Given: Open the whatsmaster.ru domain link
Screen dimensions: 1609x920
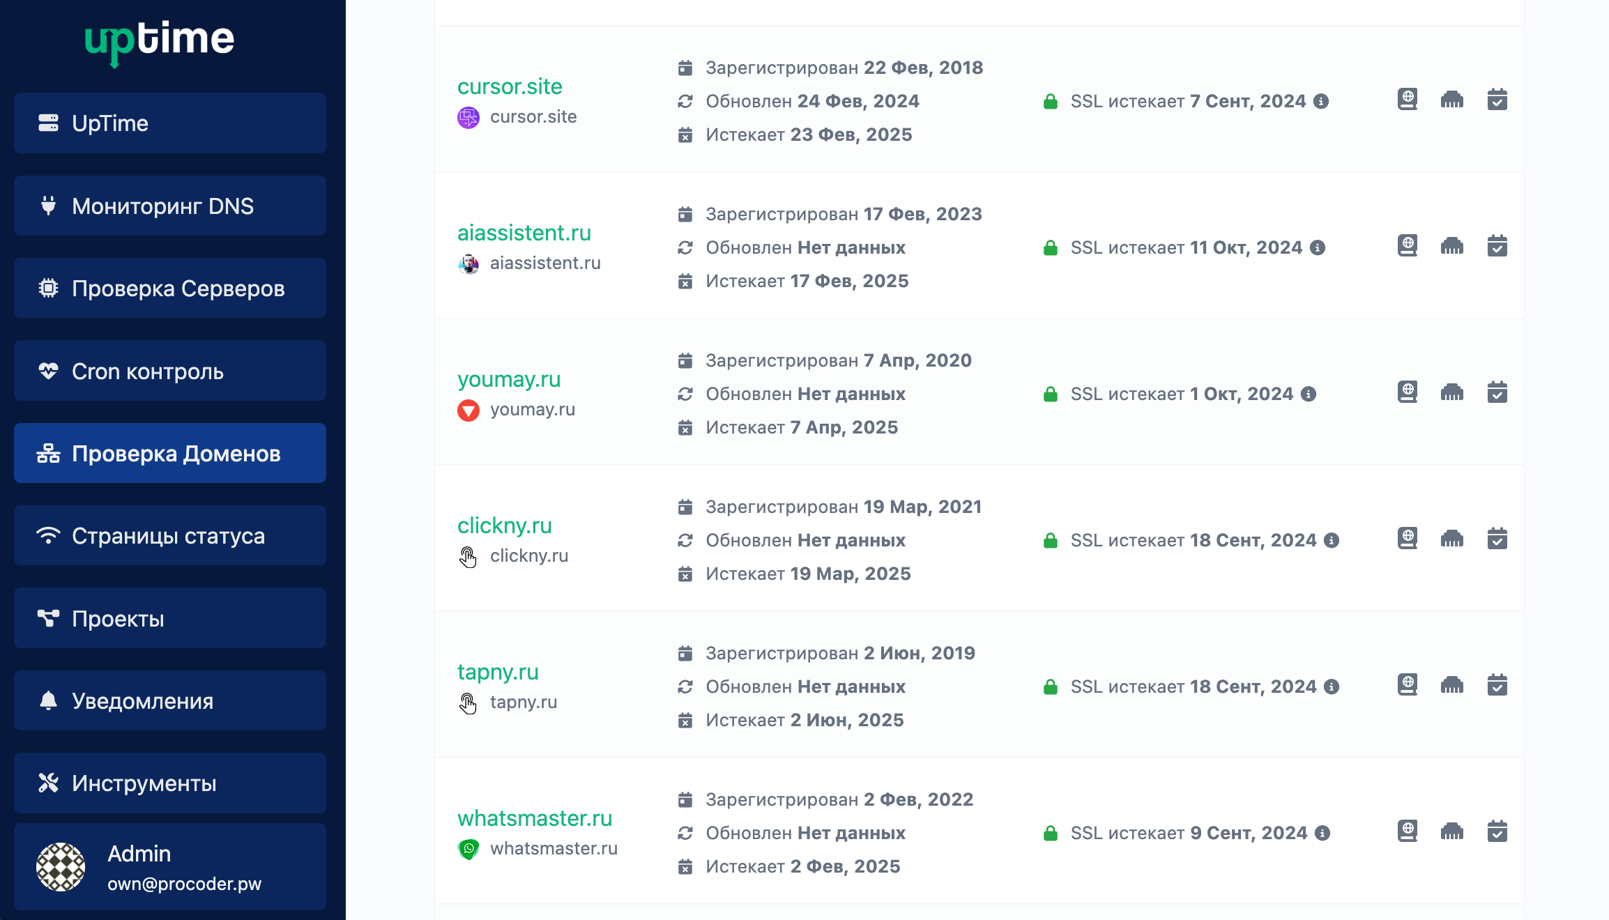Looking at the screenshot, I should pyautogui.click(x=535, y=818).
